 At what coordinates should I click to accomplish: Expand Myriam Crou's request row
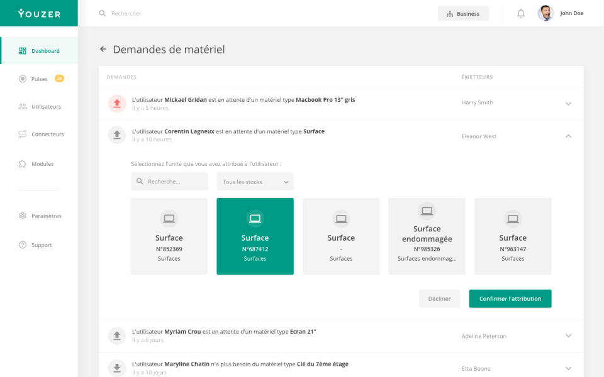[x=568, y=336]
